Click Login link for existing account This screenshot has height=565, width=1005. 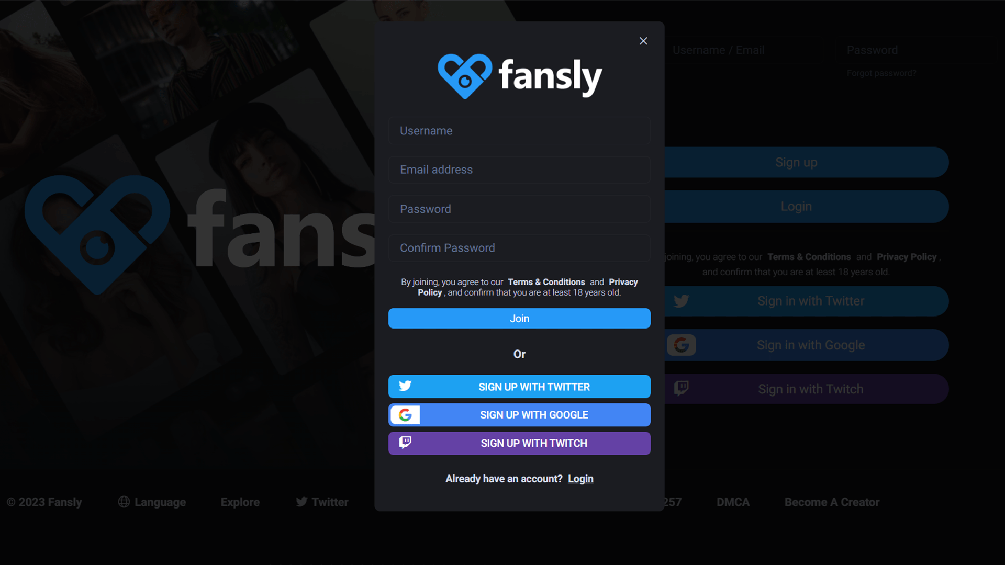(580, 478)
